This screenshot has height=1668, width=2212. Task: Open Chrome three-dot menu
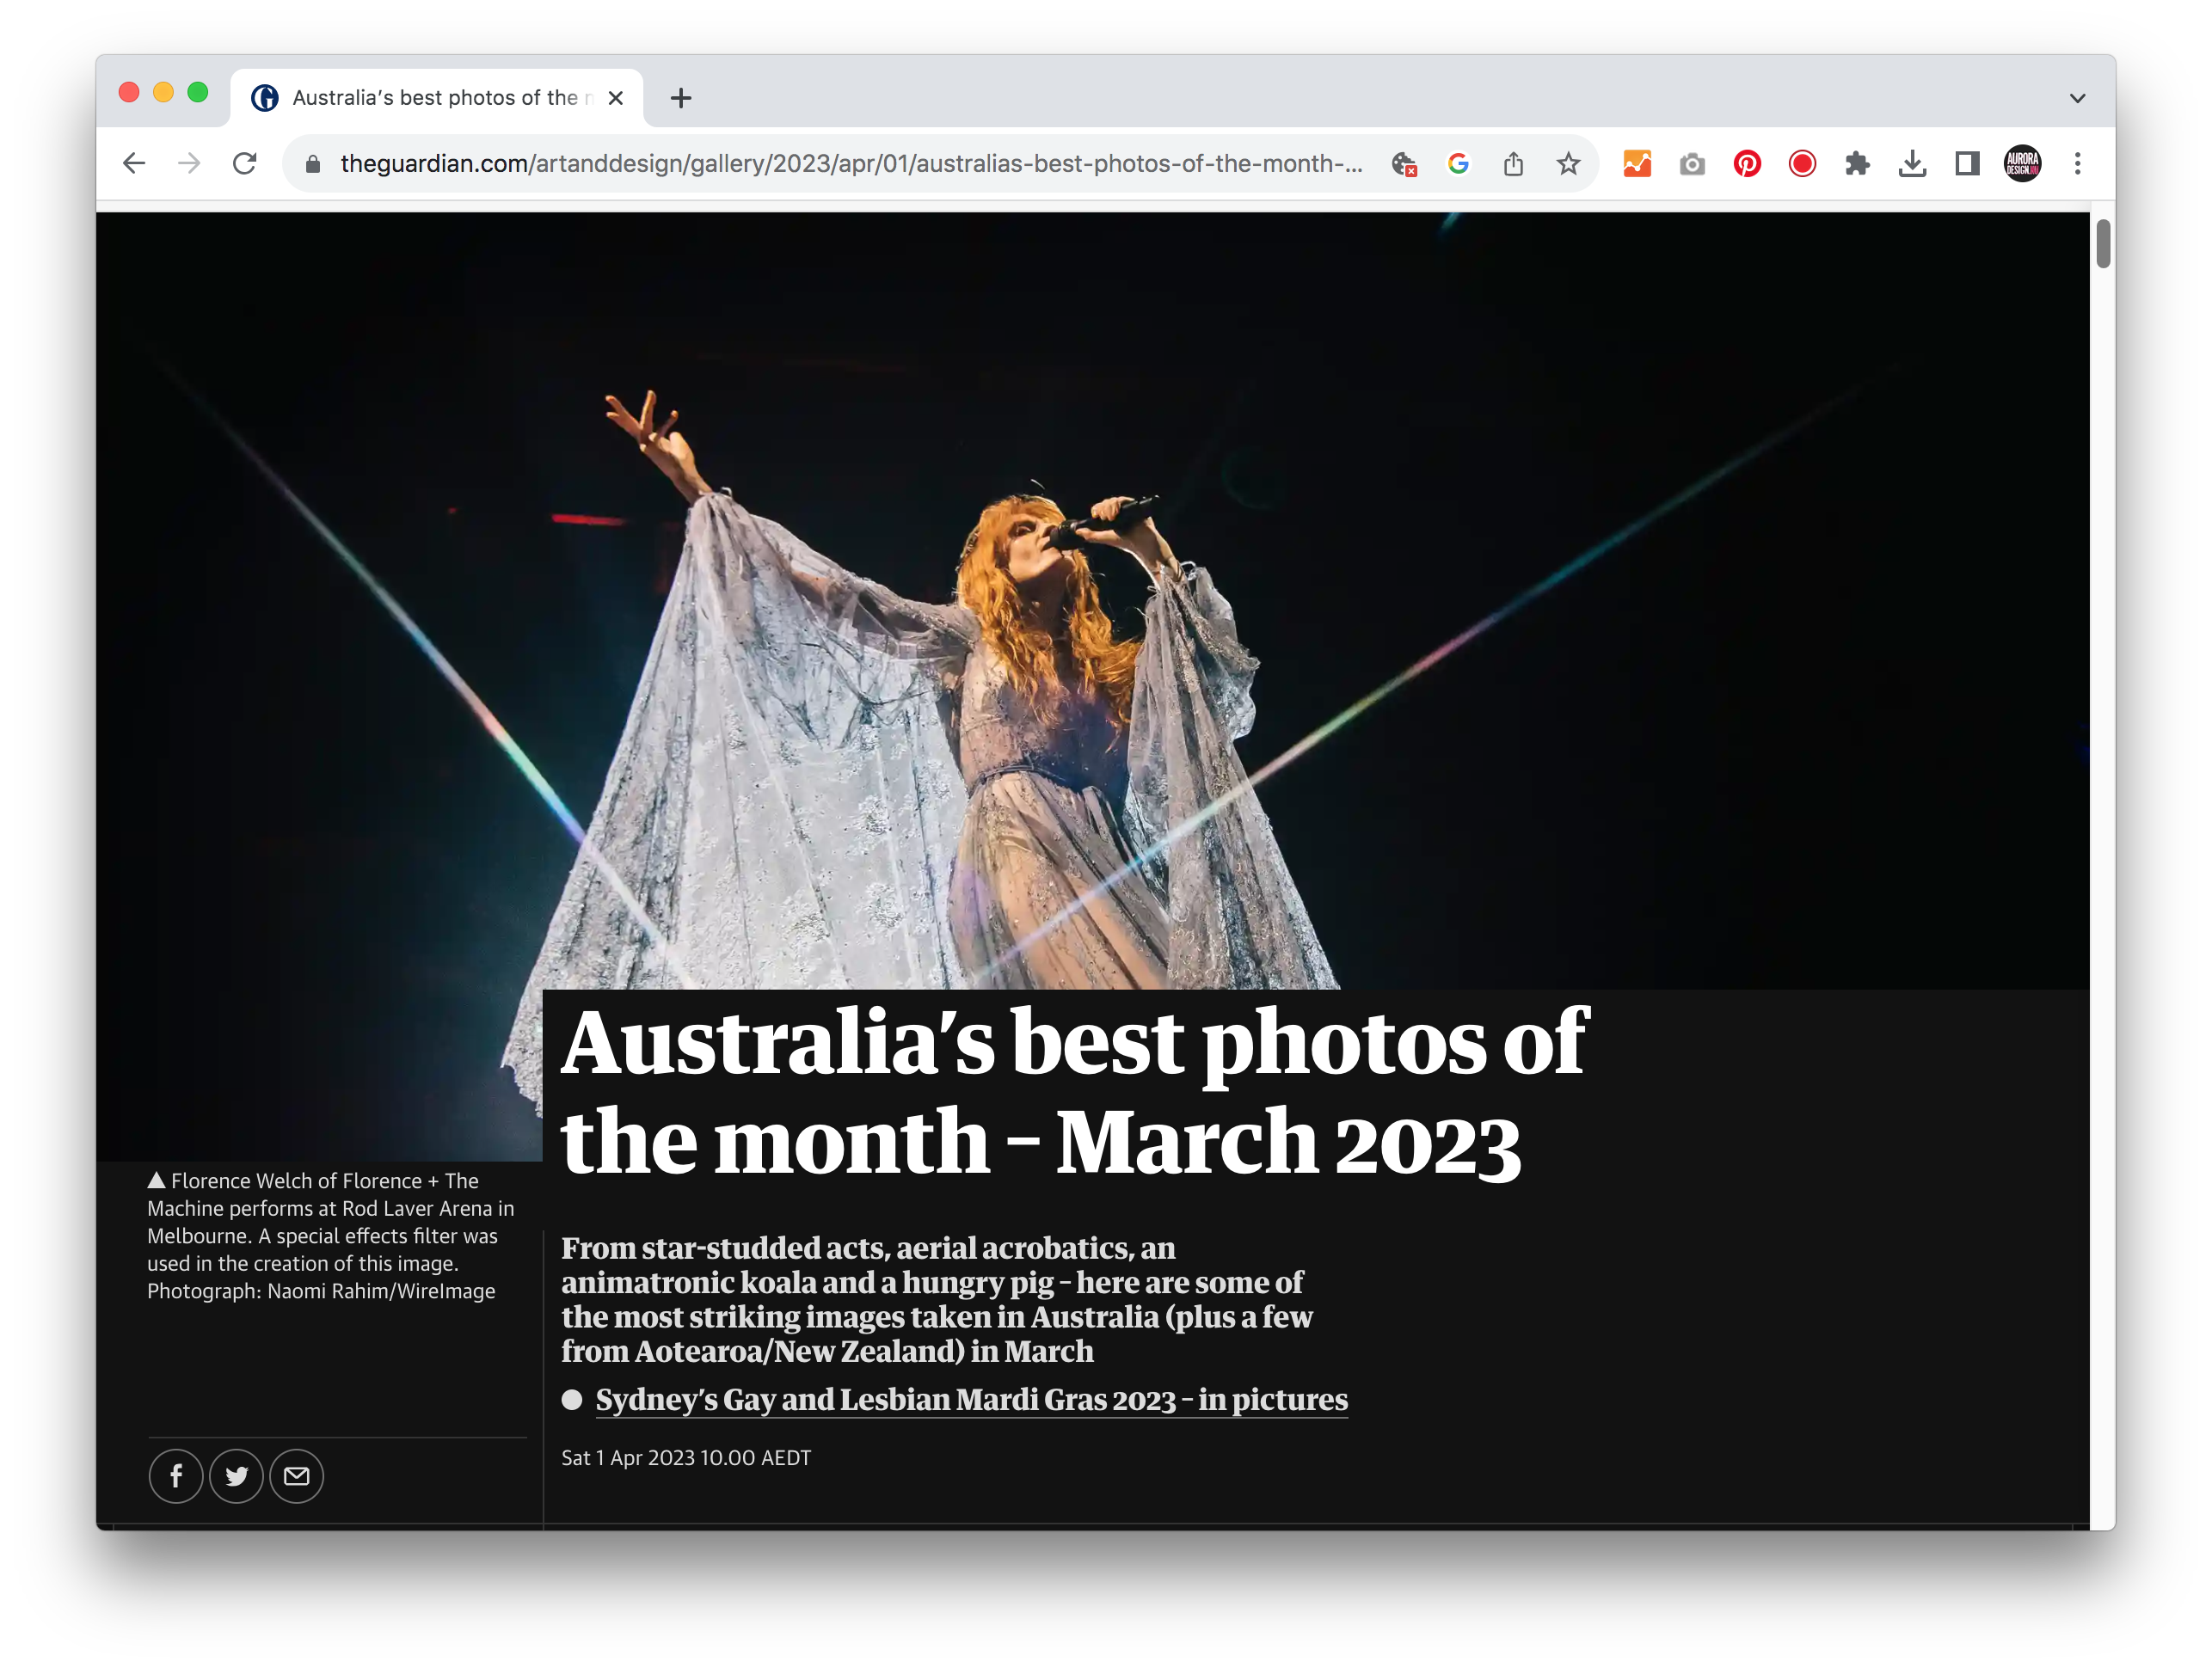click(2078, 164)
